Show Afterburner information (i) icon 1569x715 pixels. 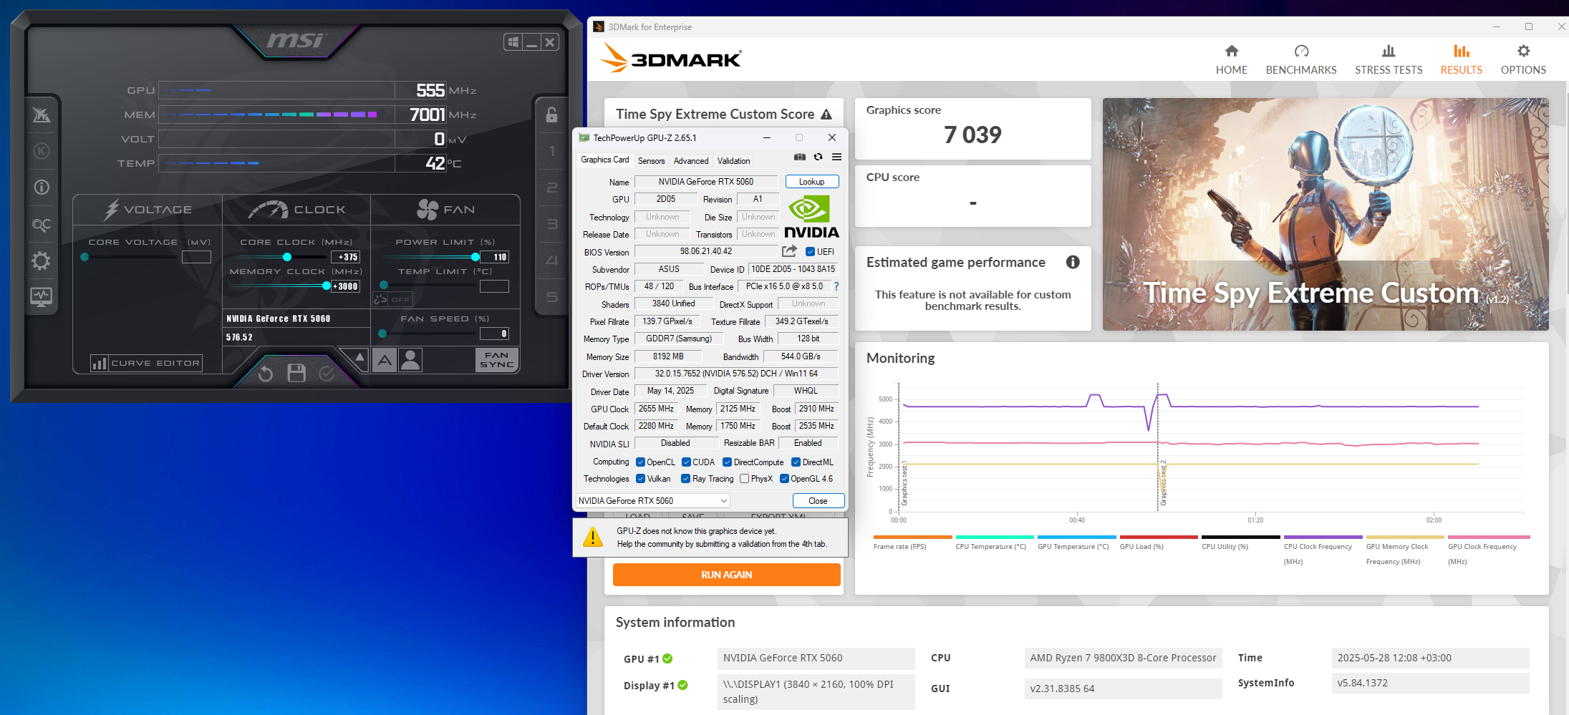pos(42,188)
